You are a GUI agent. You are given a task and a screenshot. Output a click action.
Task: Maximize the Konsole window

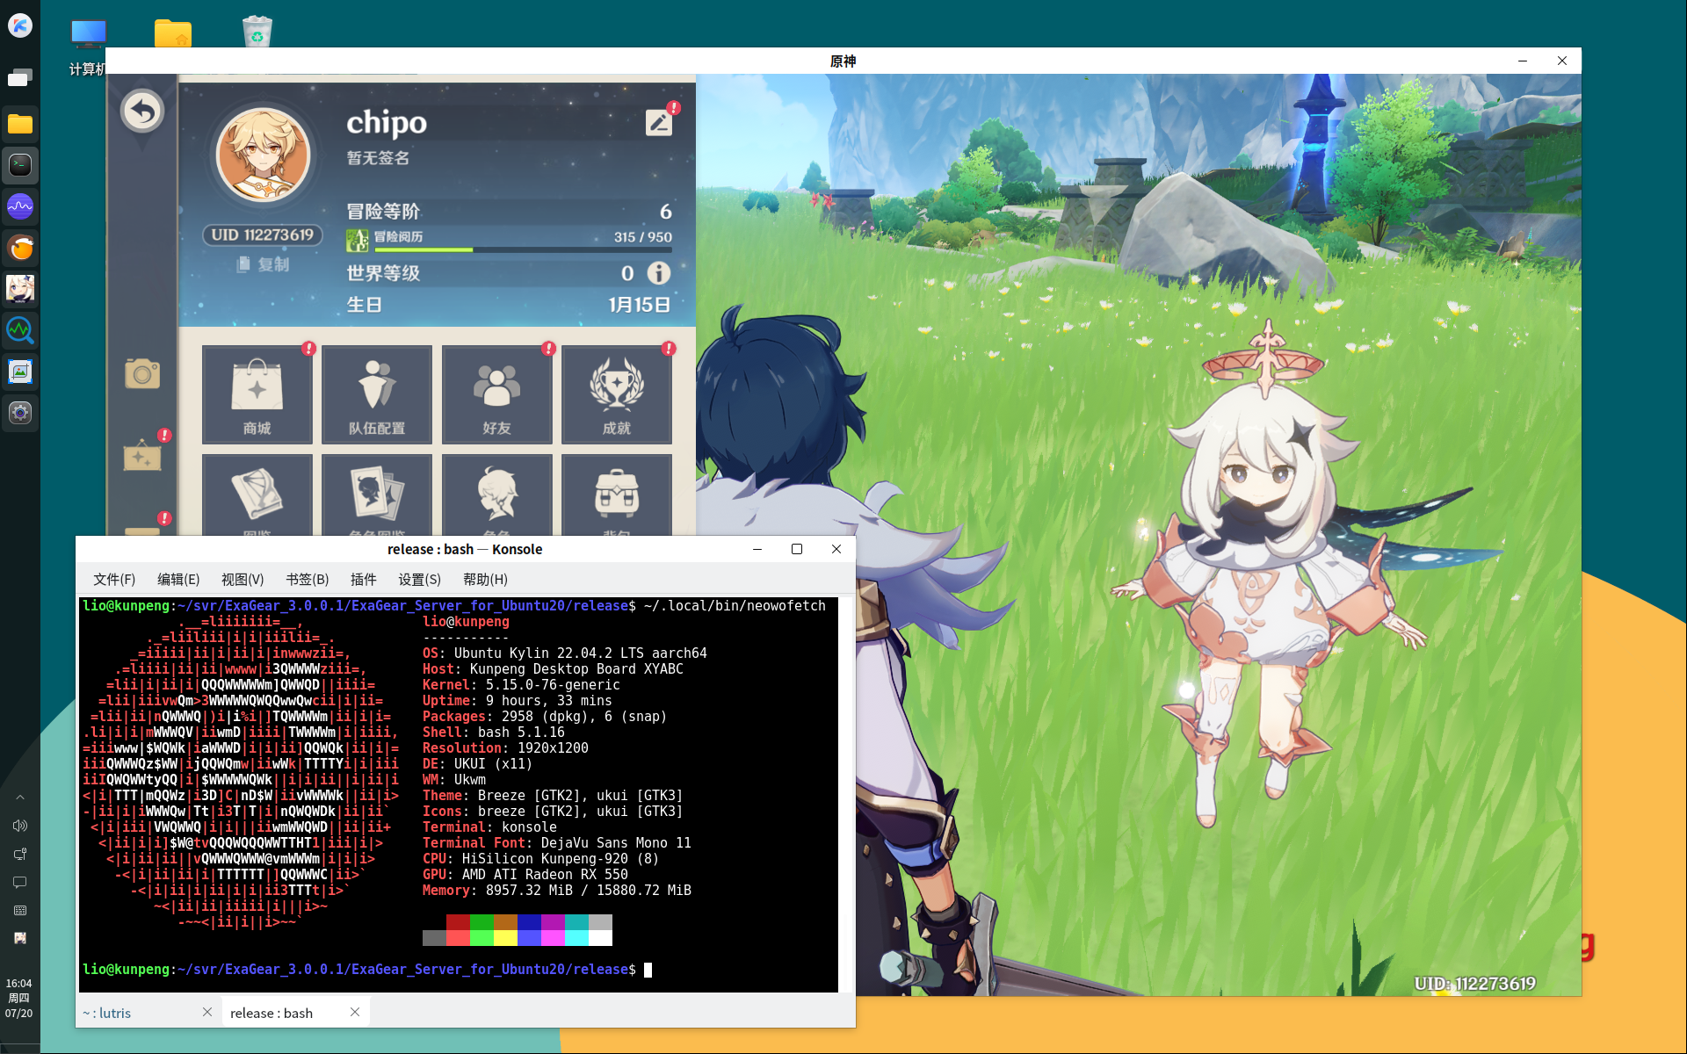(797, 549)
